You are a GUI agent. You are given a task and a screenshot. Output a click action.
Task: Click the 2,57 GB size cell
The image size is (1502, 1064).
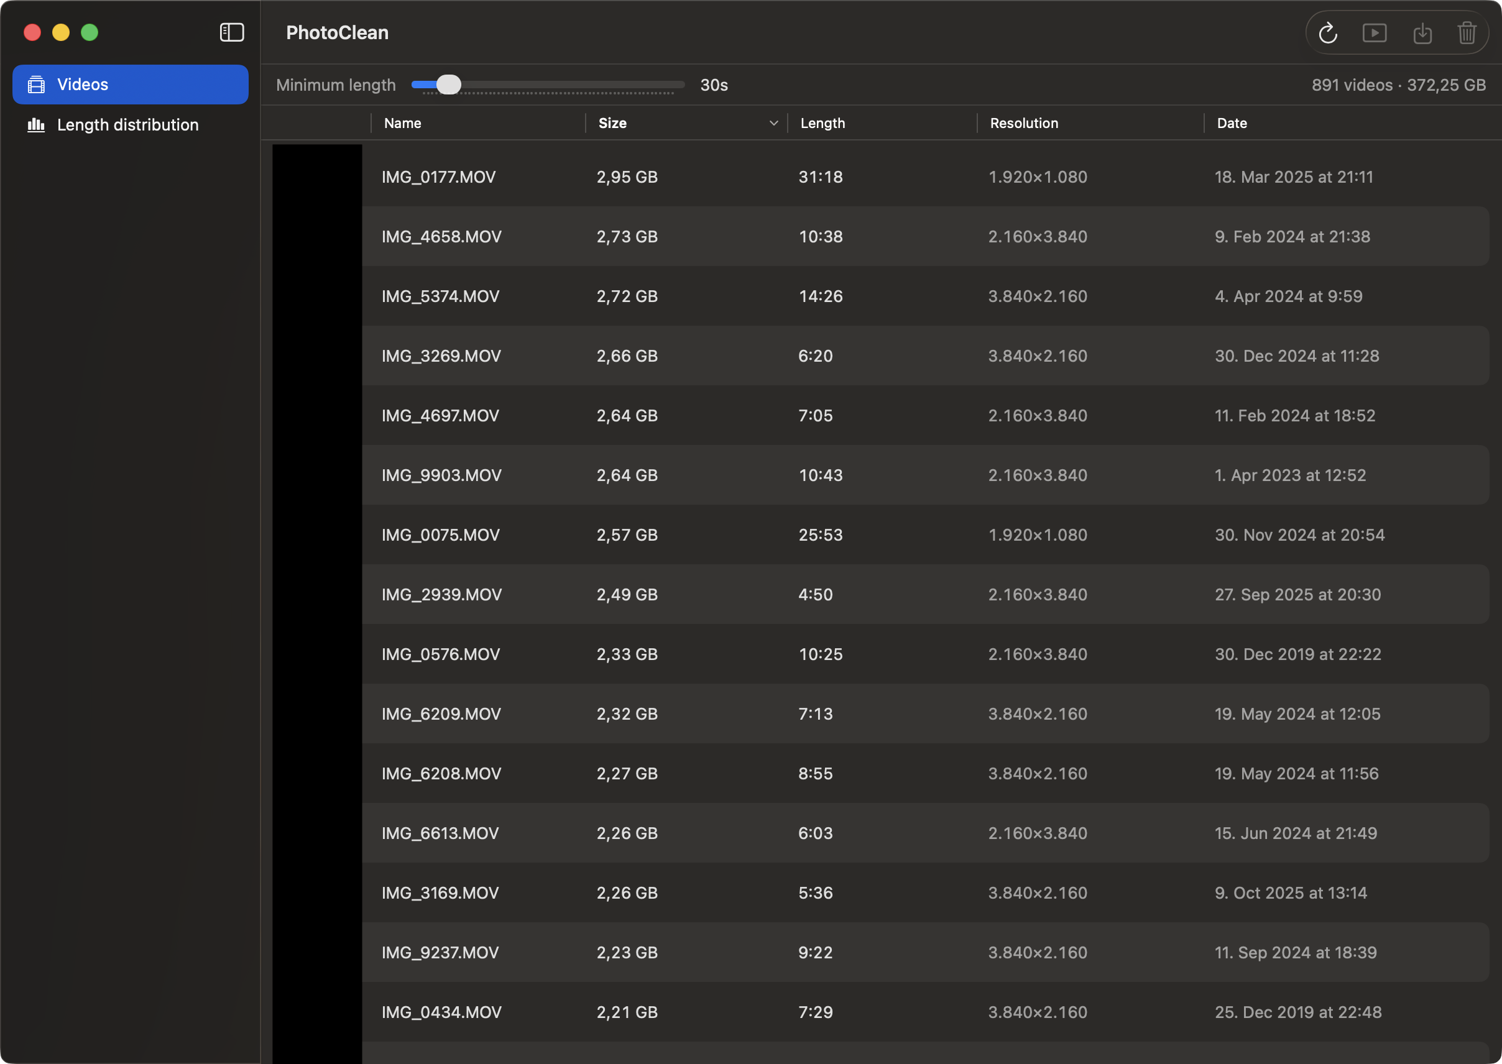pos(627,534)
